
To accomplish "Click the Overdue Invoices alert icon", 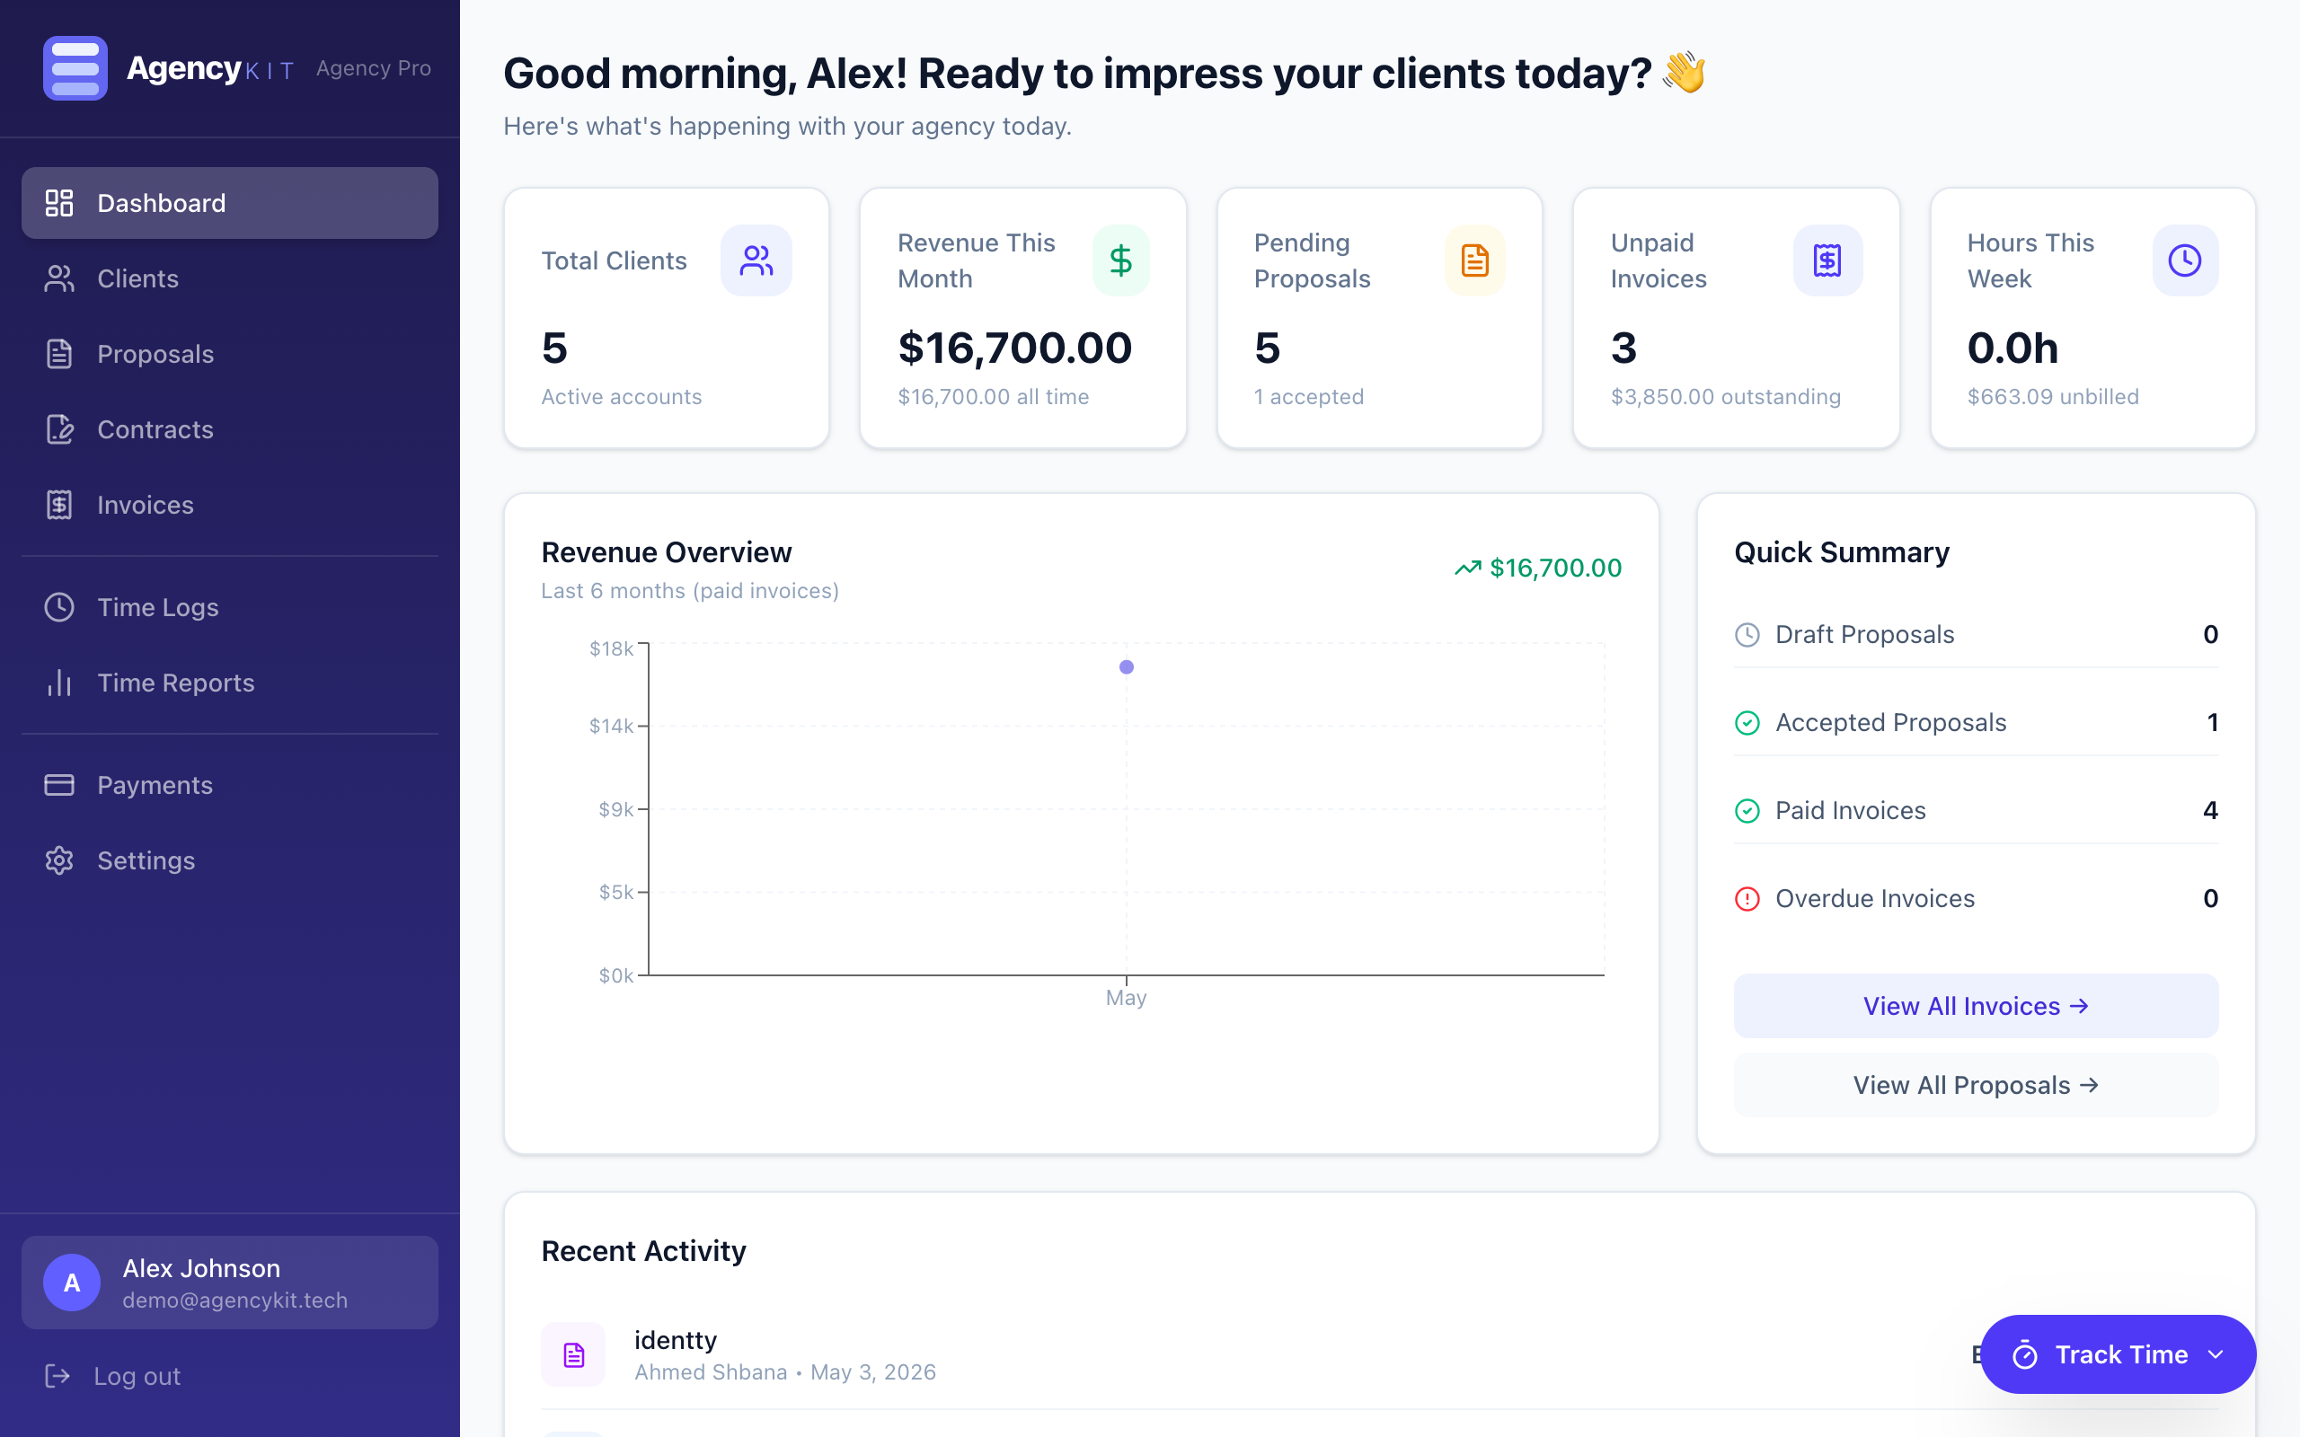I will [x=1747, y=899].
